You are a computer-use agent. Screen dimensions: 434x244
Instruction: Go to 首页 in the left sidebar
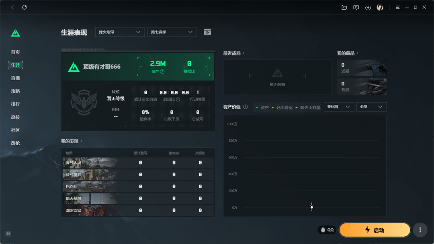[x=15, y=52]
